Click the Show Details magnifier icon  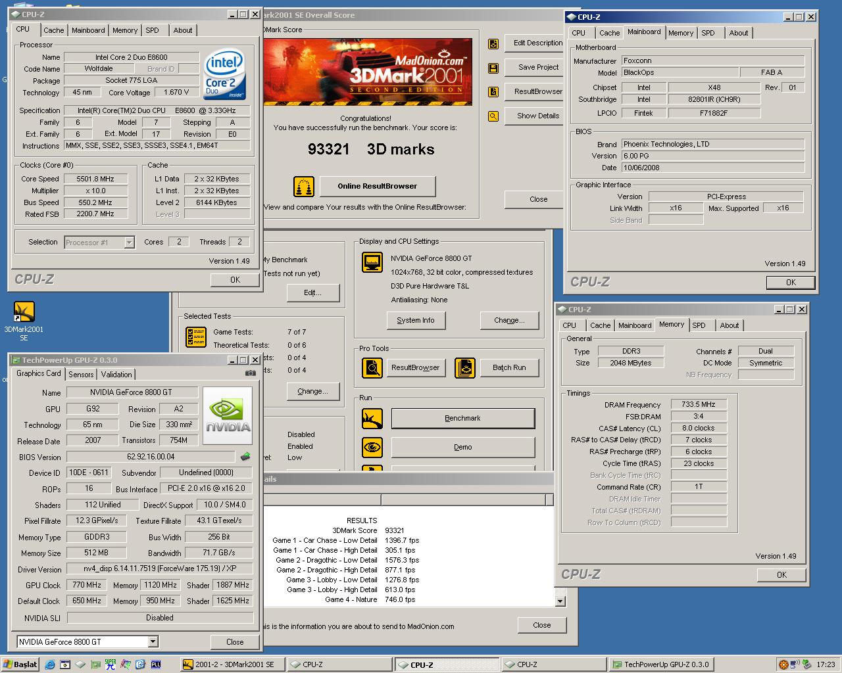coord(493,116)
